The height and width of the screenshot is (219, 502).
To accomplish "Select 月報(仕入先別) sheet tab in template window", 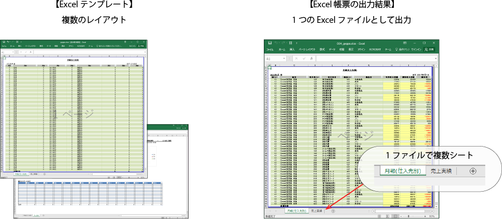I will click(x=21, y=174).
